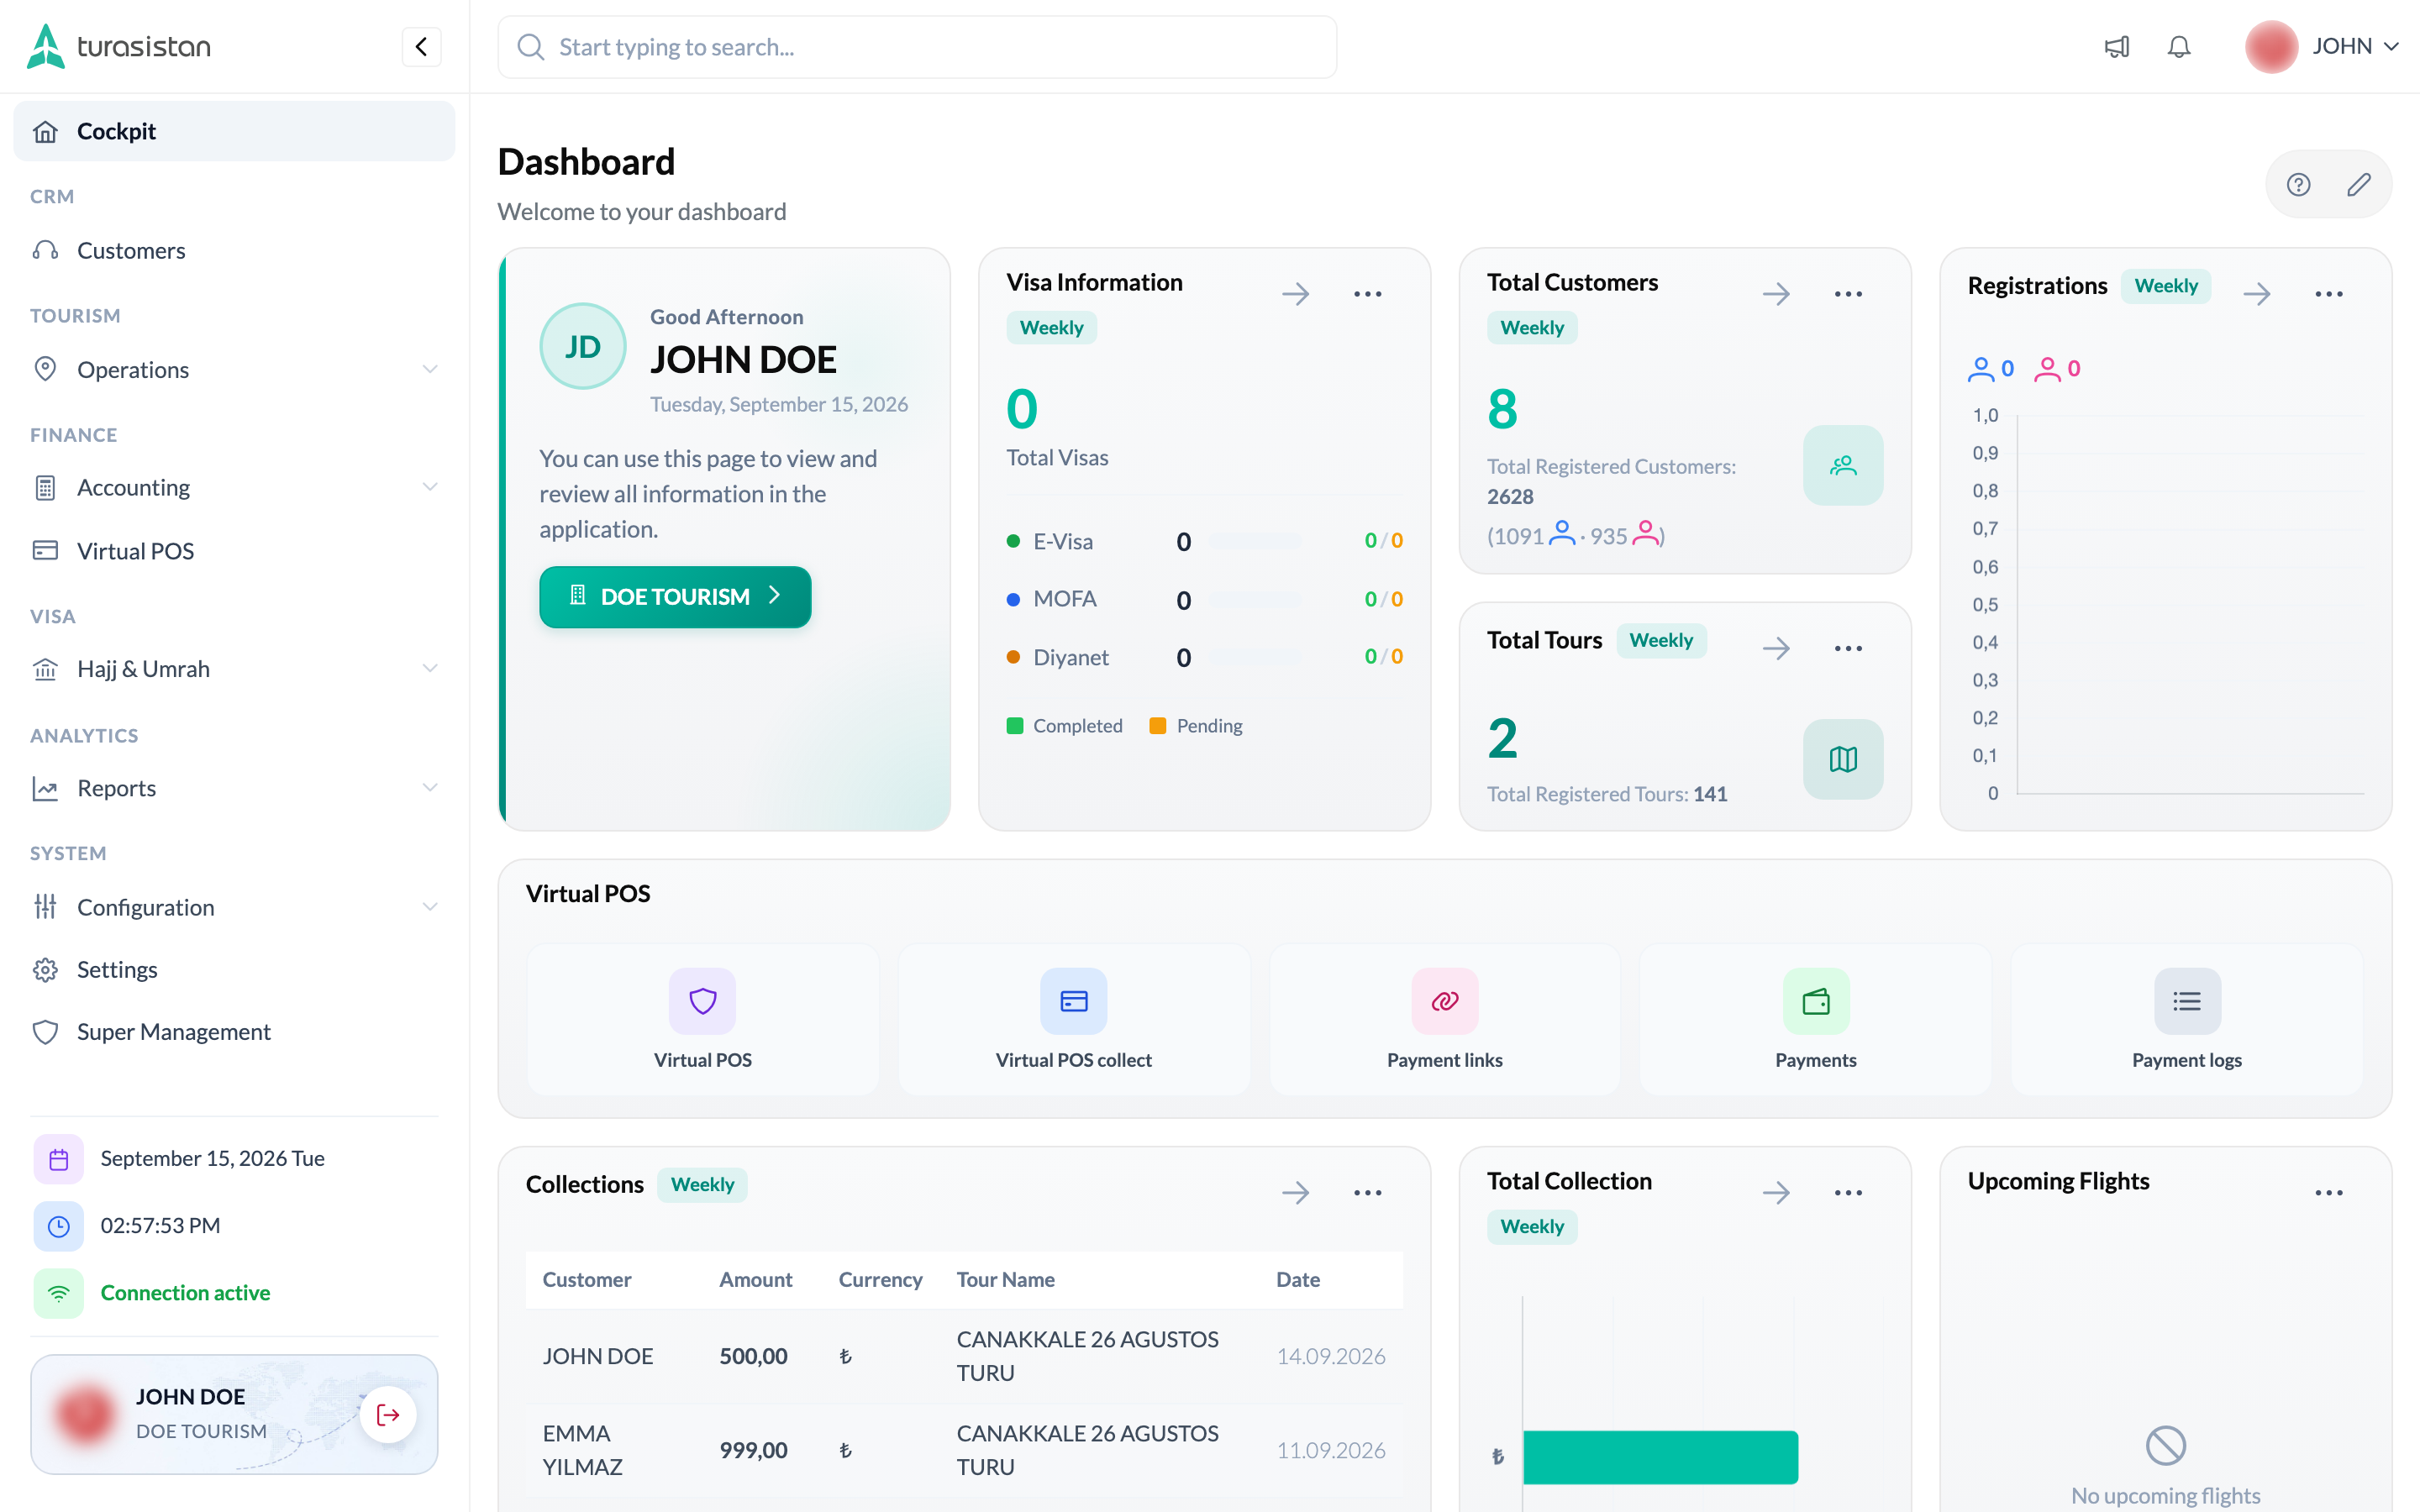Click DOE TOURISM button
The image size is (2420, 1512).
pyautogui.click(x=675, y=596)
